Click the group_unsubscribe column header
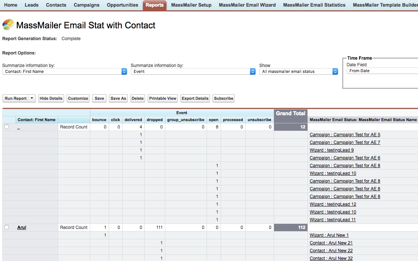The width and height of the screenshot is (418, 261). [x=186, y=120]
